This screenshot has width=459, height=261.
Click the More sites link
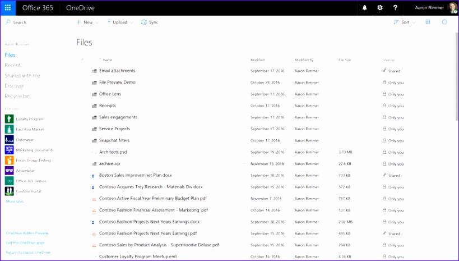click(15, 202)
